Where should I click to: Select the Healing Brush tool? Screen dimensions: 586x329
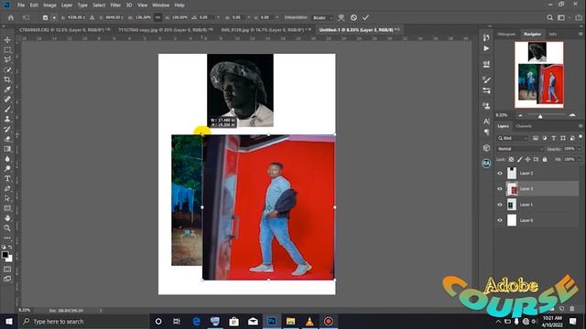pos(7,100)
